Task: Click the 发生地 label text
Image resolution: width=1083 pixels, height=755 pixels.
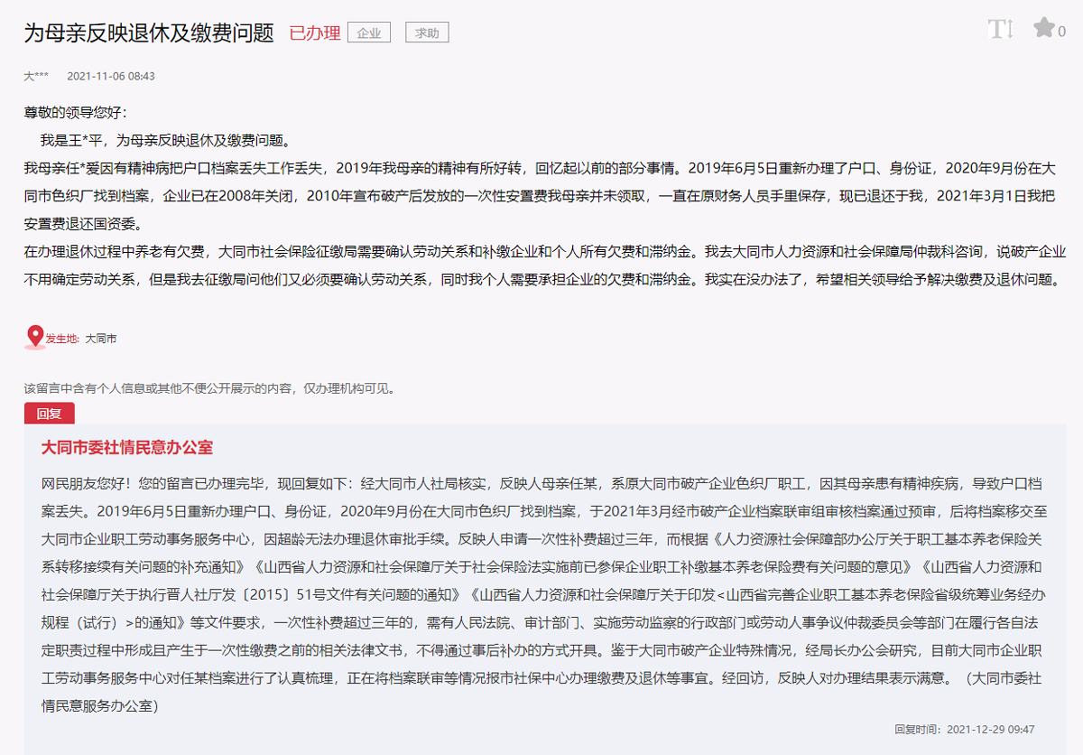Action: tap(62, 340)
